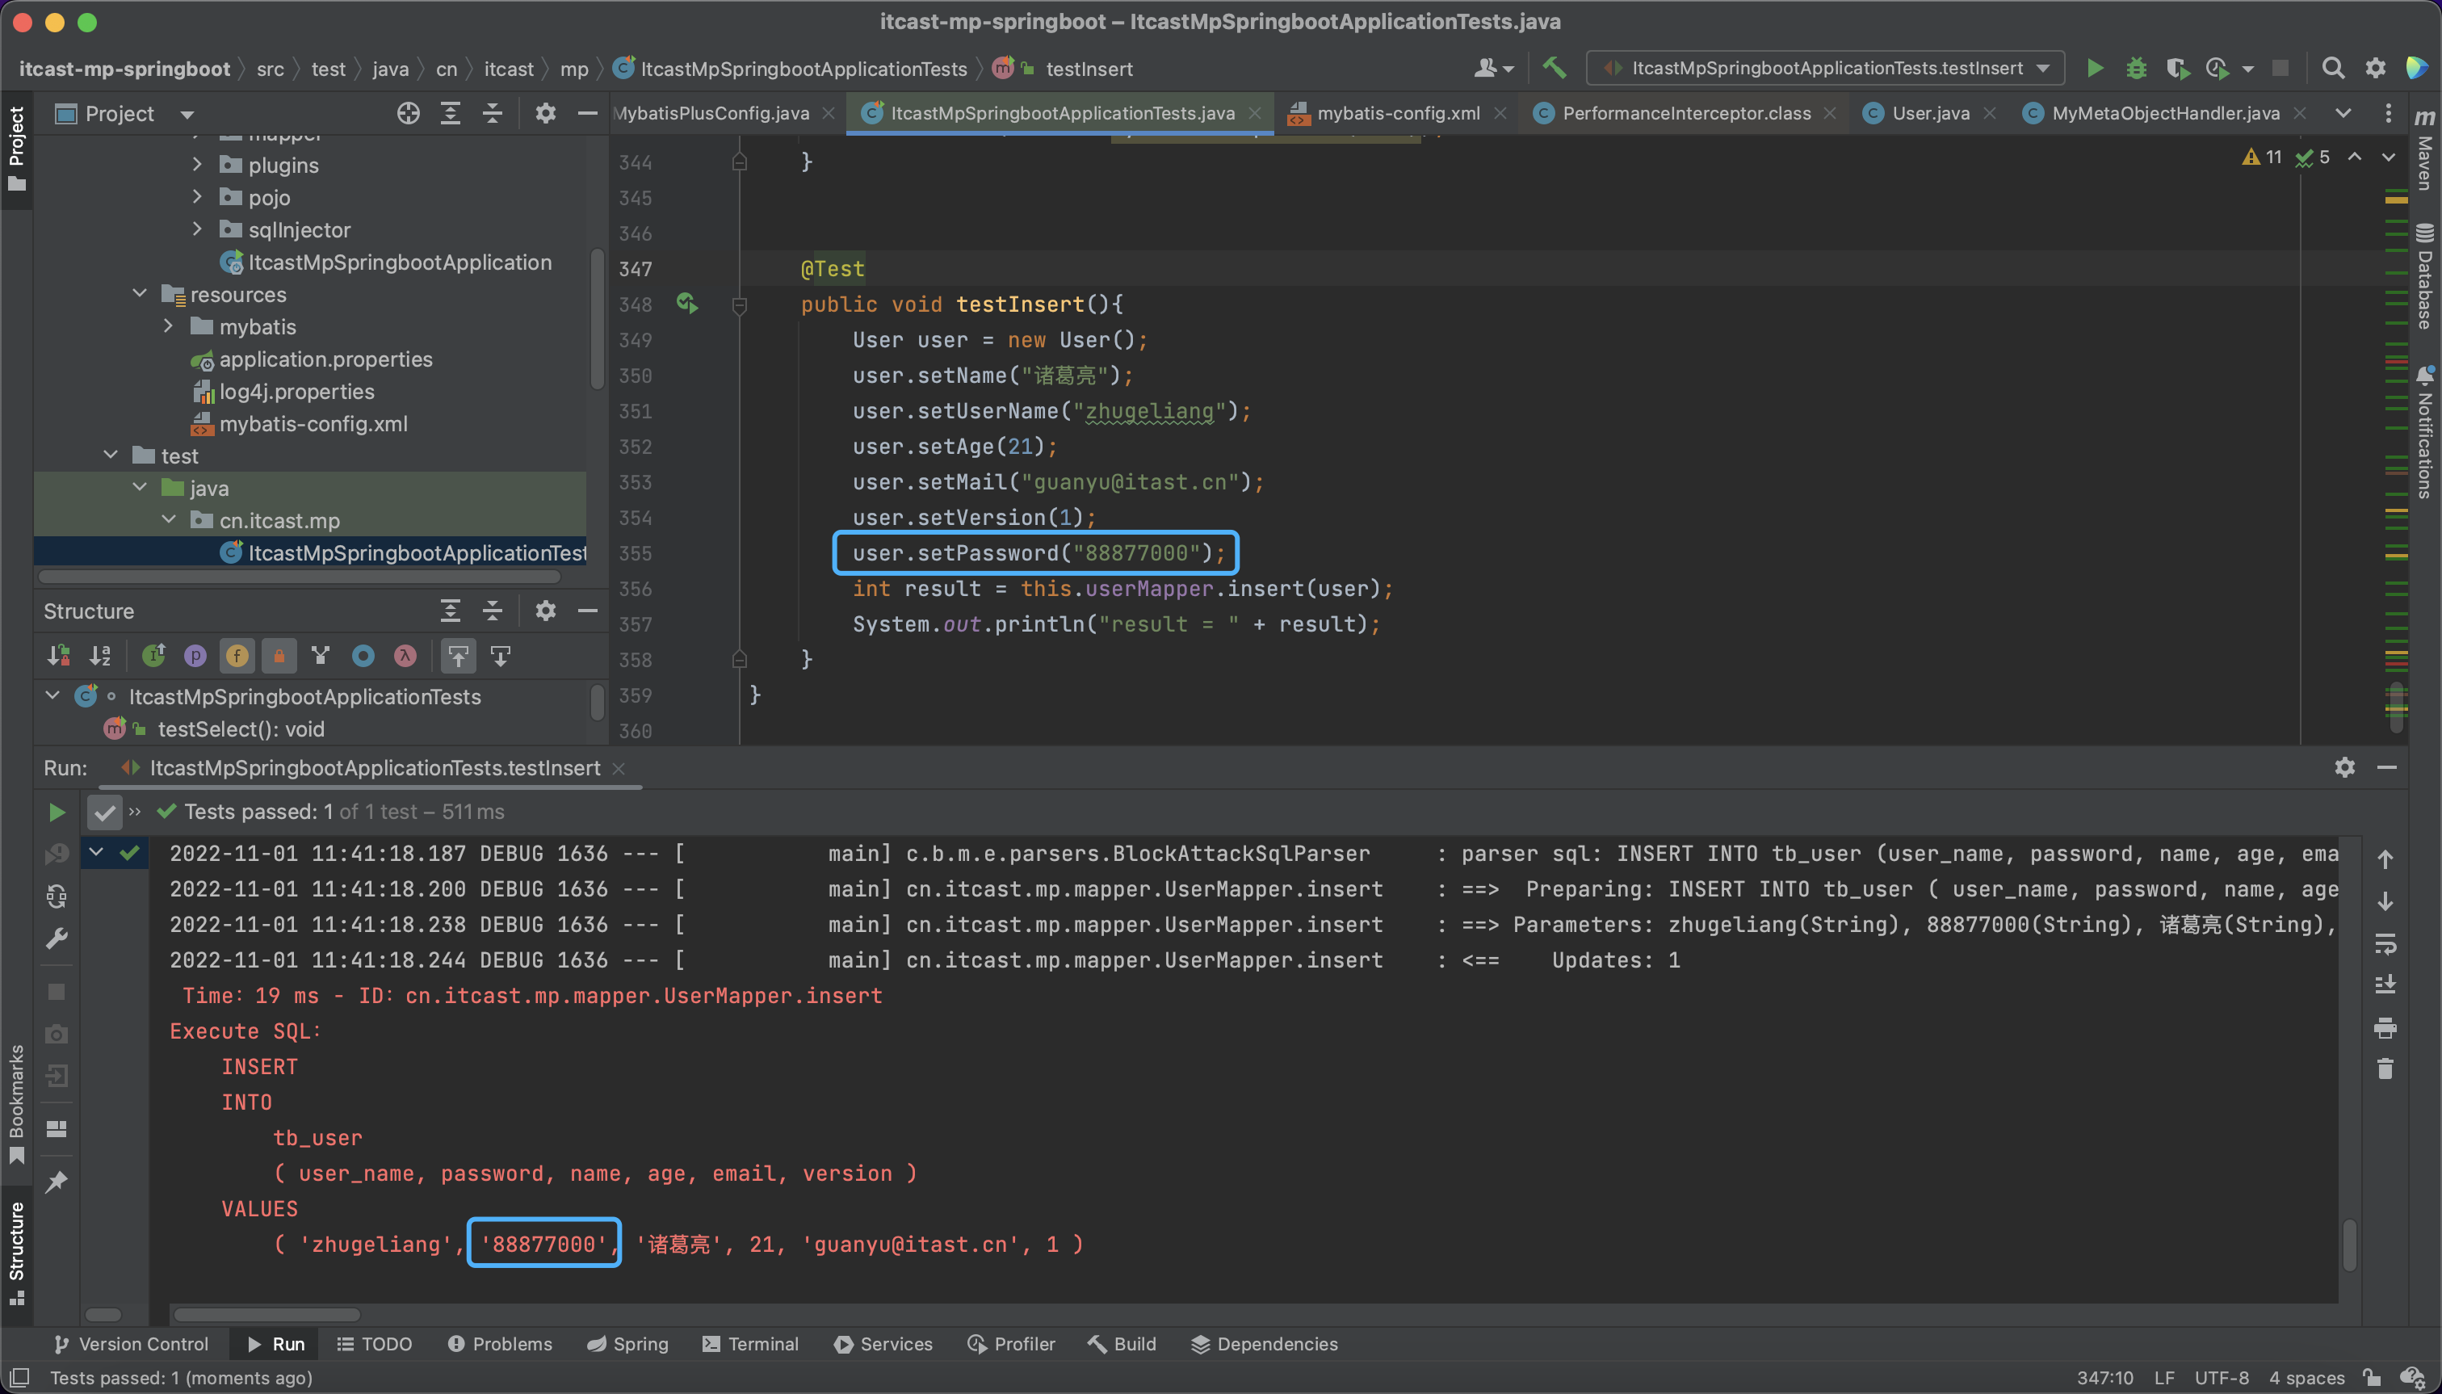The height and width of the screenshot is (1394, 2442).
Task: Collapse the resources folder
Action: (x=140, y=294)
